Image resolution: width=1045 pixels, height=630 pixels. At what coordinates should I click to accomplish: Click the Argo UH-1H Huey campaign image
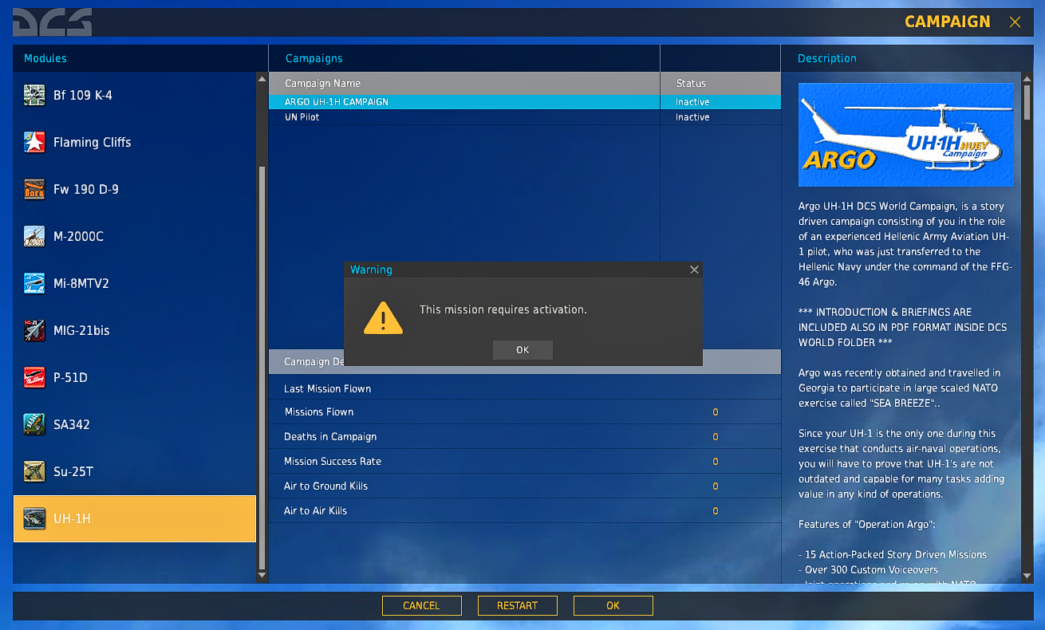pyautogui.click(x=906, y=135)
